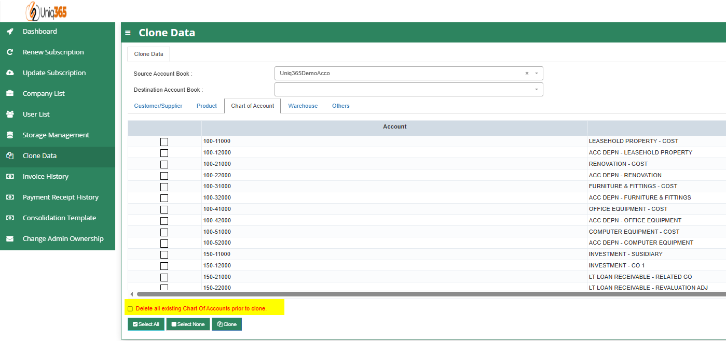726x341 pixels.
Task: Click the Select All button
Action: (x=146, y=324)
